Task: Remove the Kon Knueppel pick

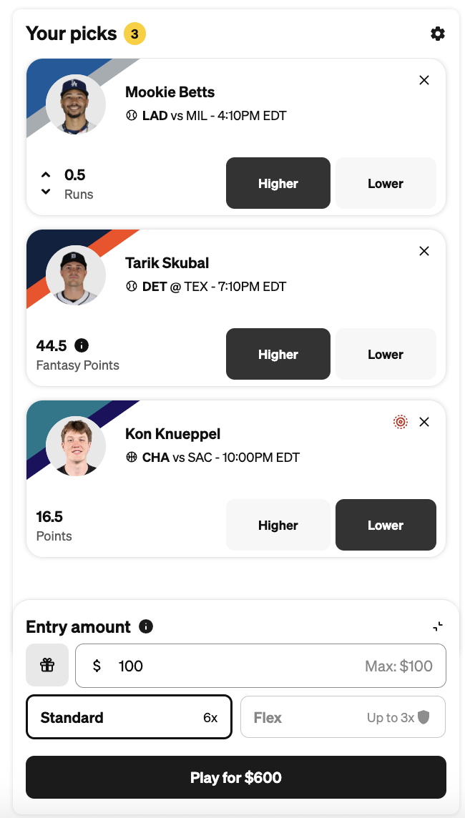Action: tap(424, 422)
